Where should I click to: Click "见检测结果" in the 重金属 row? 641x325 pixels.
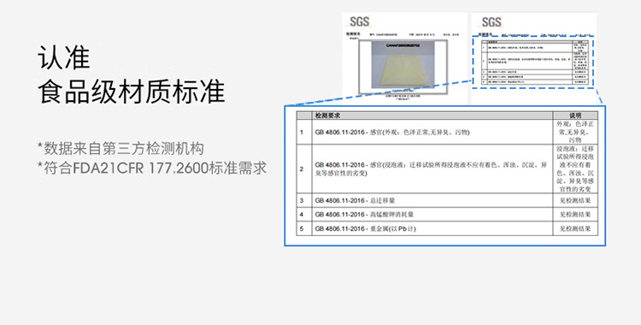(575, 228)
